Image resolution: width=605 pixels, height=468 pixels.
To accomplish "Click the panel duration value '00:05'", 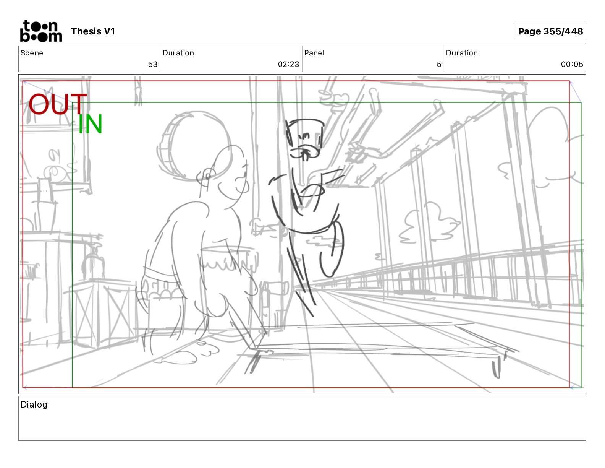I will pos(572,64).
